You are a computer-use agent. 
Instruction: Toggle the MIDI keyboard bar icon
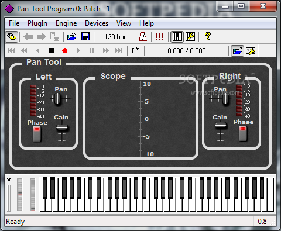click(177, 37)
